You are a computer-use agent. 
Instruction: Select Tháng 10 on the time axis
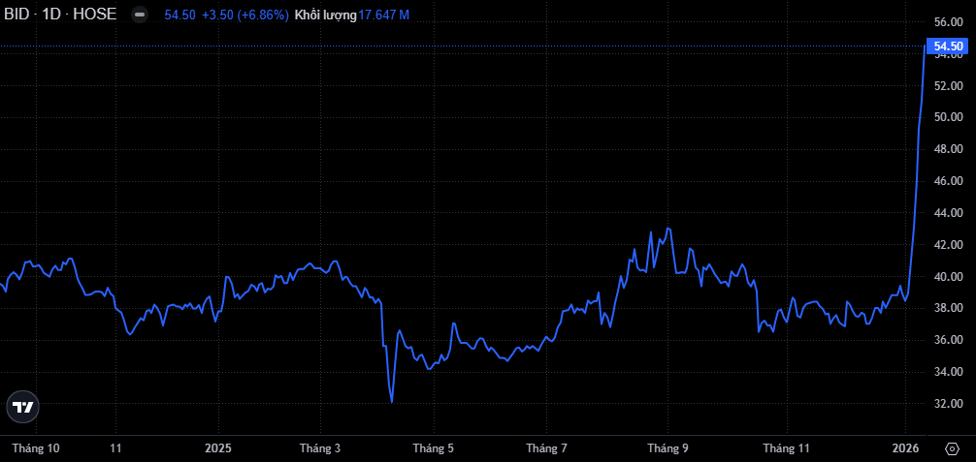click(35, 448)
